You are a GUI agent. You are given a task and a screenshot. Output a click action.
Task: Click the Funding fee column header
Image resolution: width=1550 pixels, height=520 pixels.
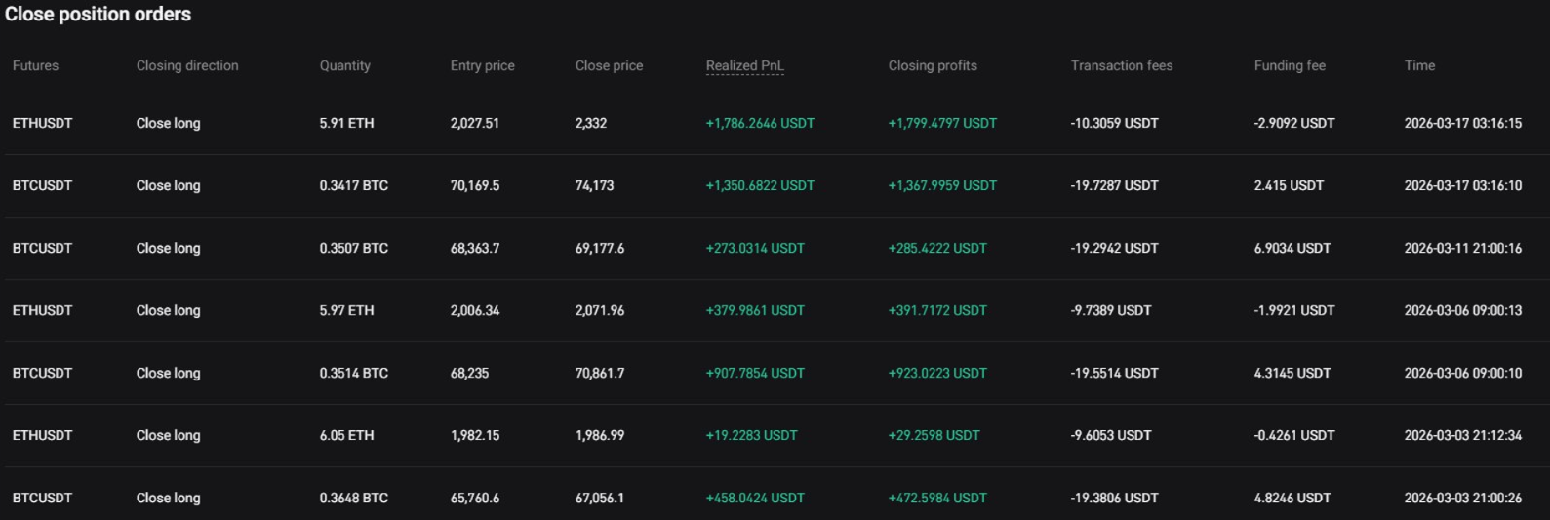[1289, 65]
